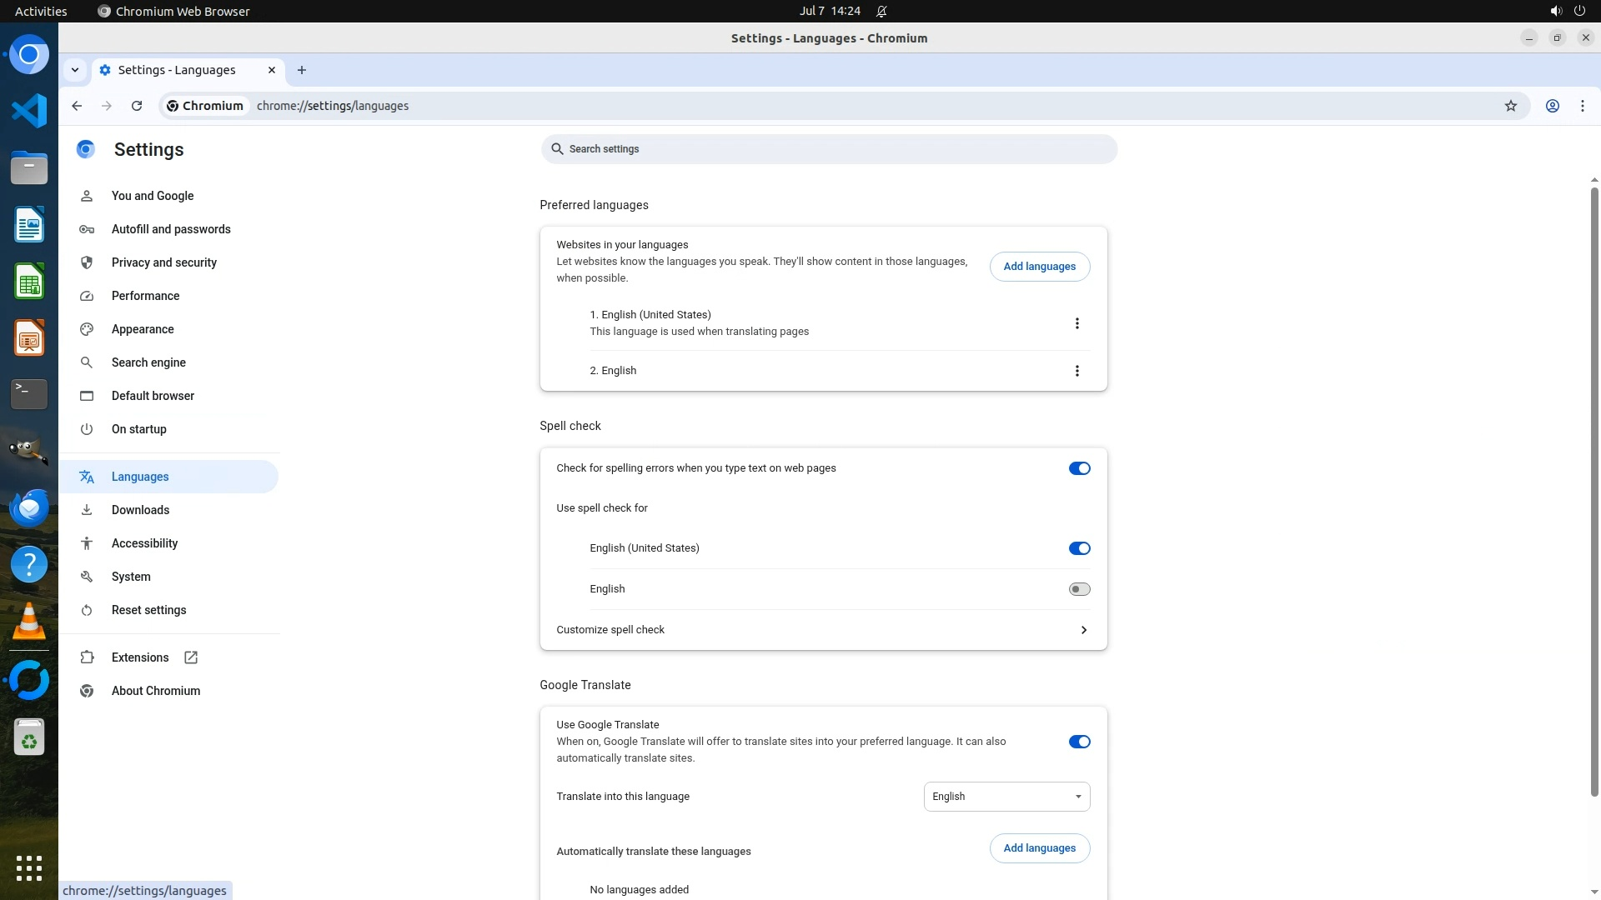
Task: Open more actions for English (United States)
Action: pos(1077,323)
